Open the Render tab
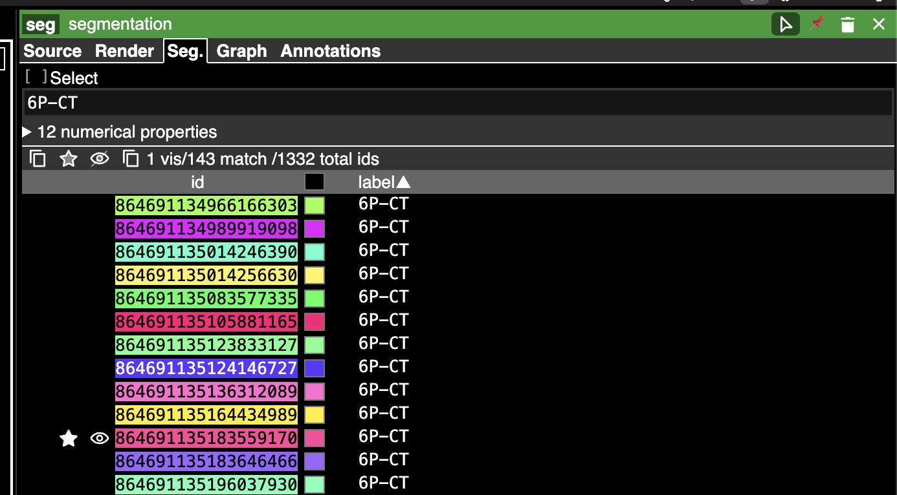This screenshot has width=897, height=495. (x=124, y=51)
